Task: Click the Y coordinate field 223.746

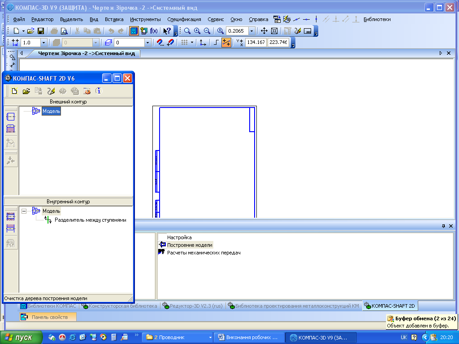Action: click(278, 43)
